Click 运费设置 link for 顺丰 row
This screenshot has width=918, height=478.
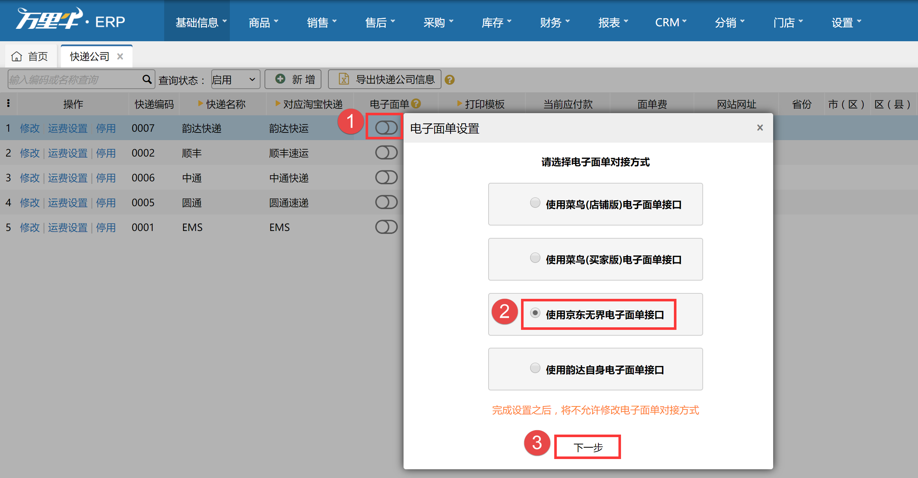point(68,153)
